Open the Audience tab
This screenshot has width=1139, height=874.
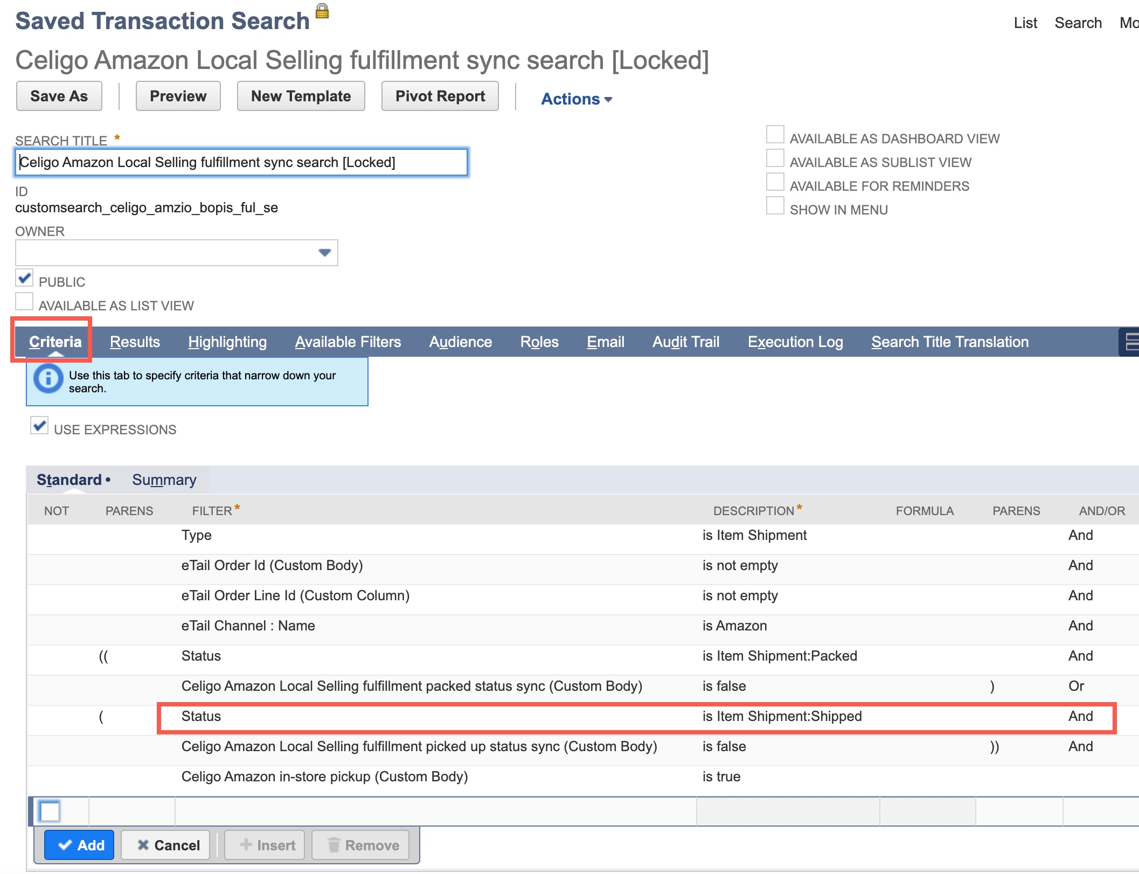coord(461,342)
